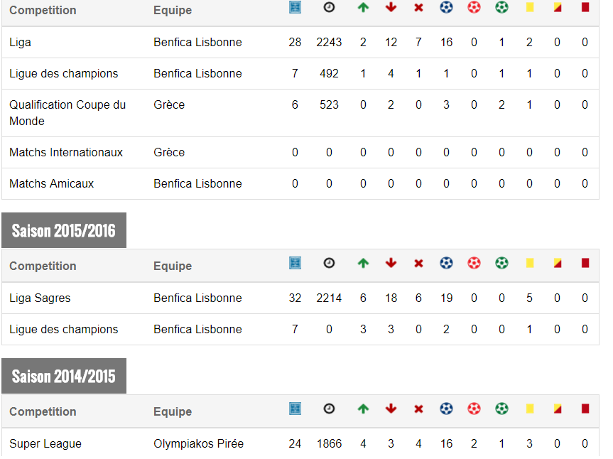Click the blue soccer ball icon in the Saison 2014/2015 table
This screenshot has width=613, height=459.
(446, 409)
